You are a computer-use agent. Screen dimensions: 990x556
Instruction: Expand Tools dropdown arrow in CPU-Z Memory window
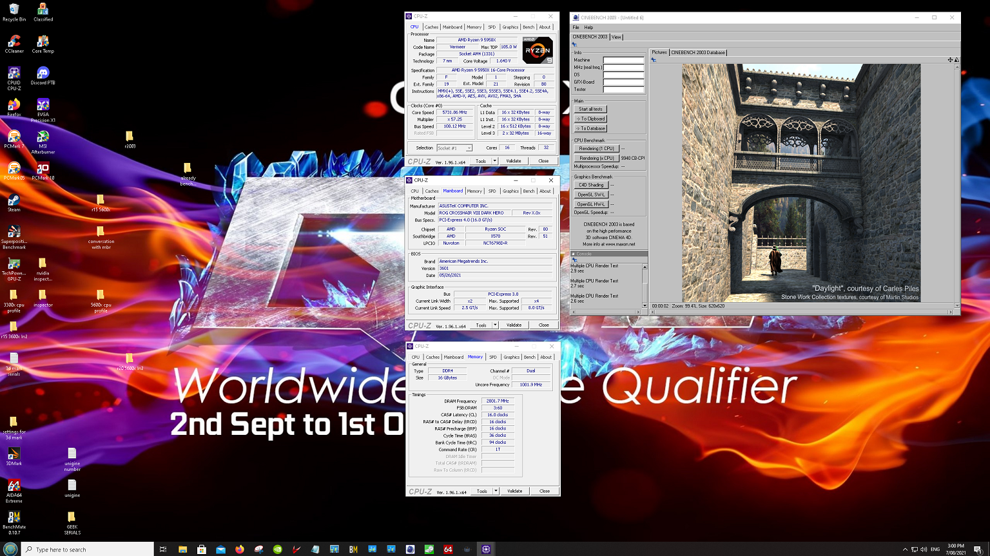pyautogui.click(x=496, y=491)
